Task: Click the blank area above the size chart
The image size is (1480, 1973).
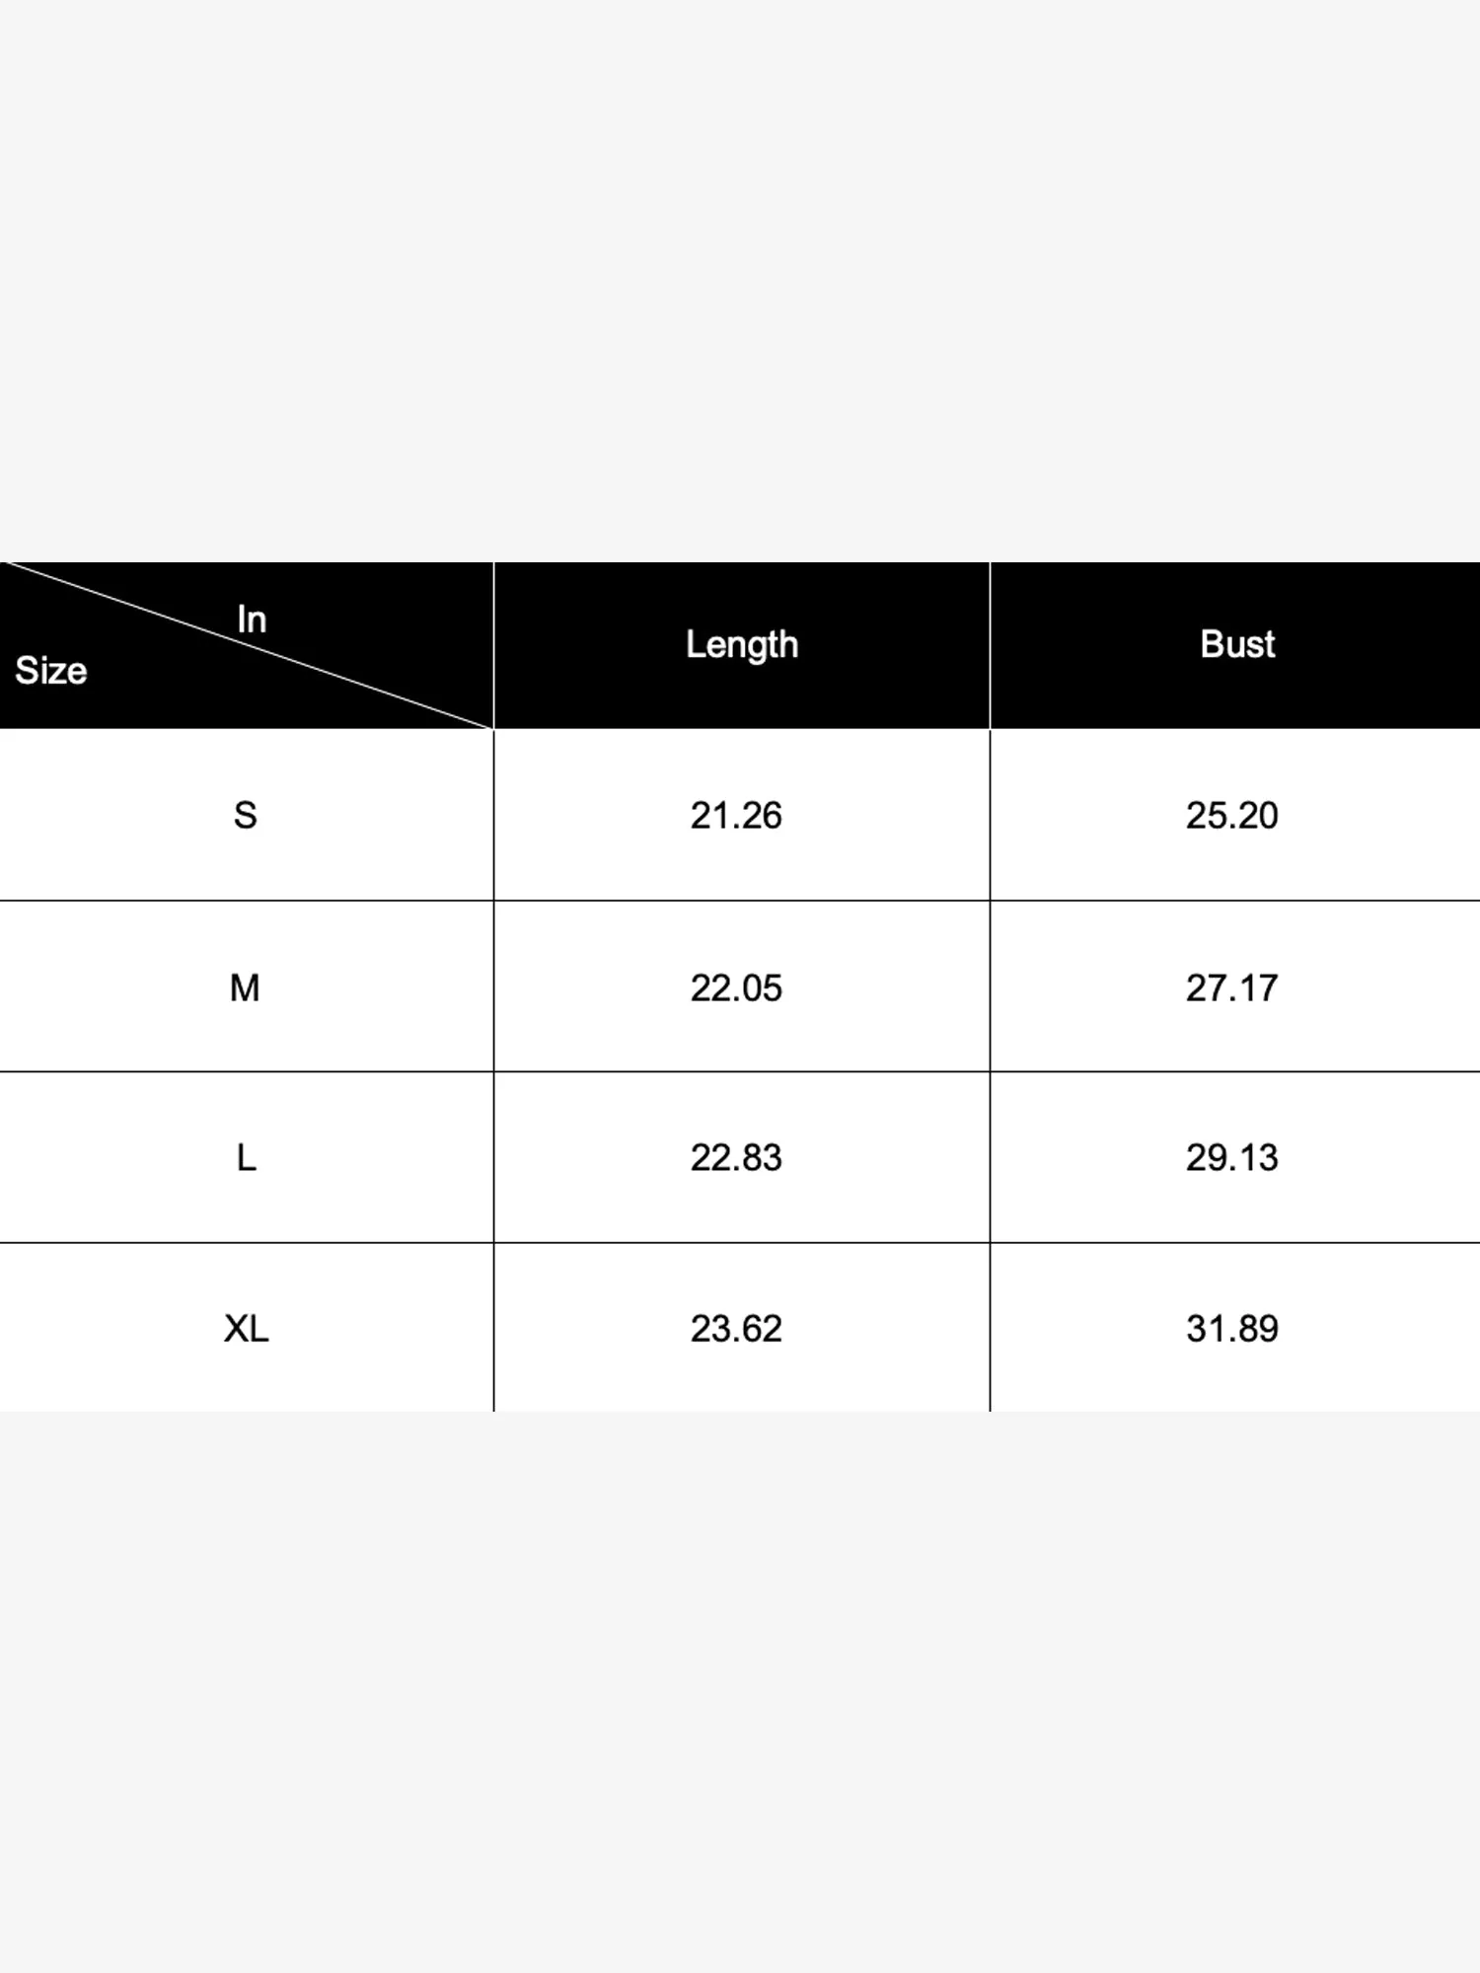Action: pyautogui.click(x=740, y=281)
